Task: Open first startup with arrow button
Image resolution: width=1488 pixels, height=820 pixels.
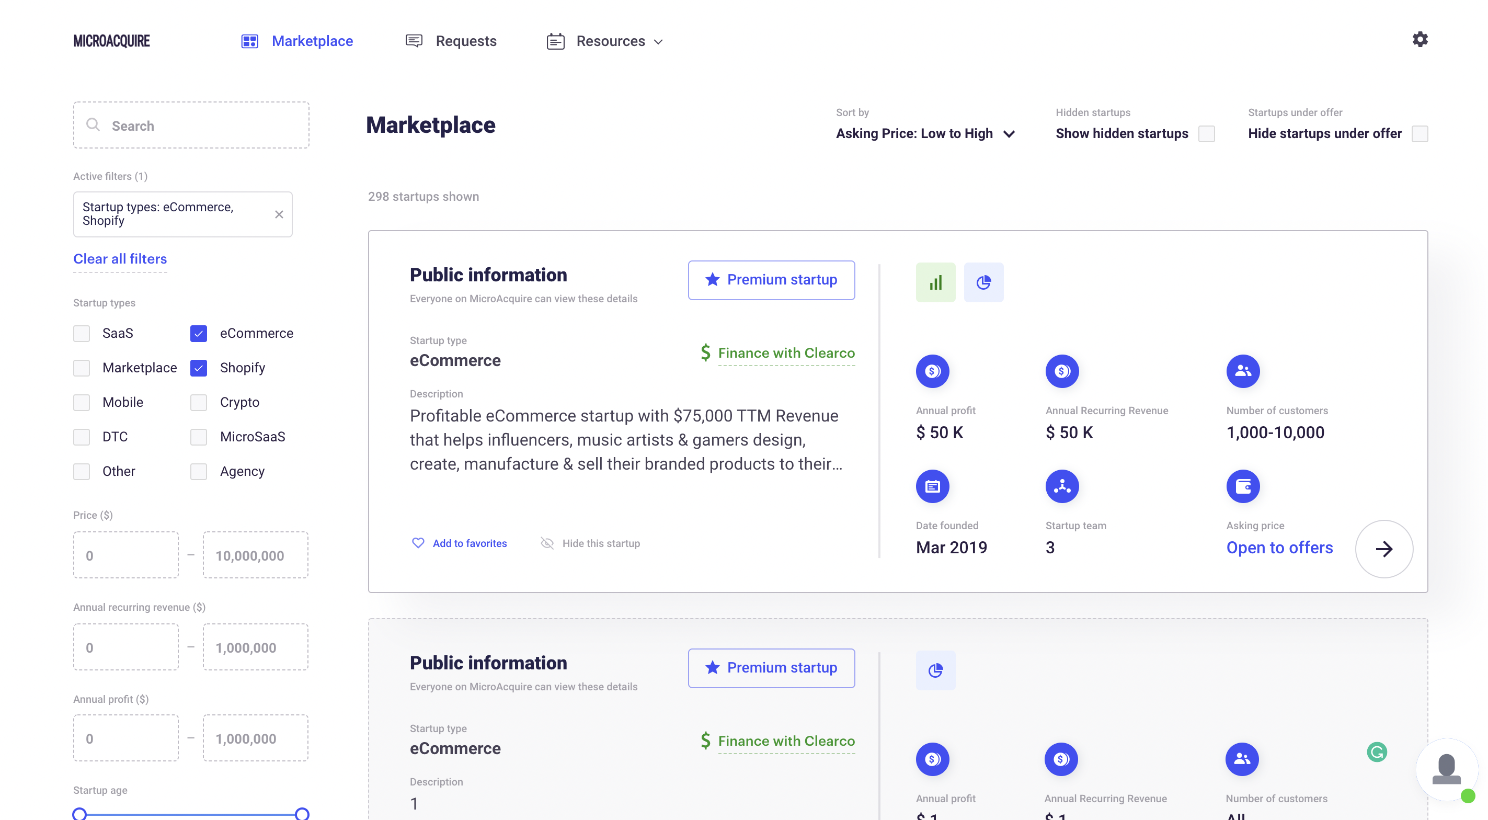Action: click(x=1383, y=549)
